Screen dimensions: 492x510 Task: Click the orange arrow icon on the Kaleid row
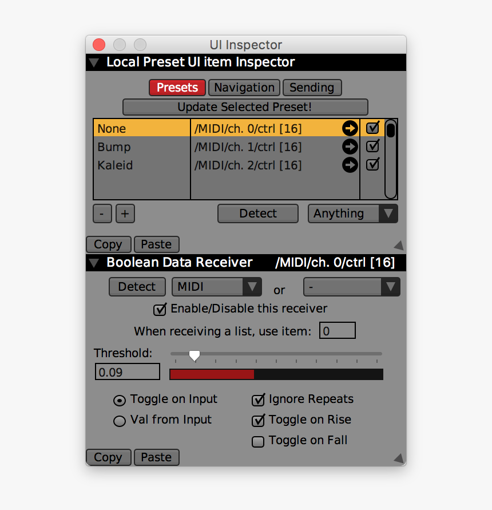pos(350,165)
